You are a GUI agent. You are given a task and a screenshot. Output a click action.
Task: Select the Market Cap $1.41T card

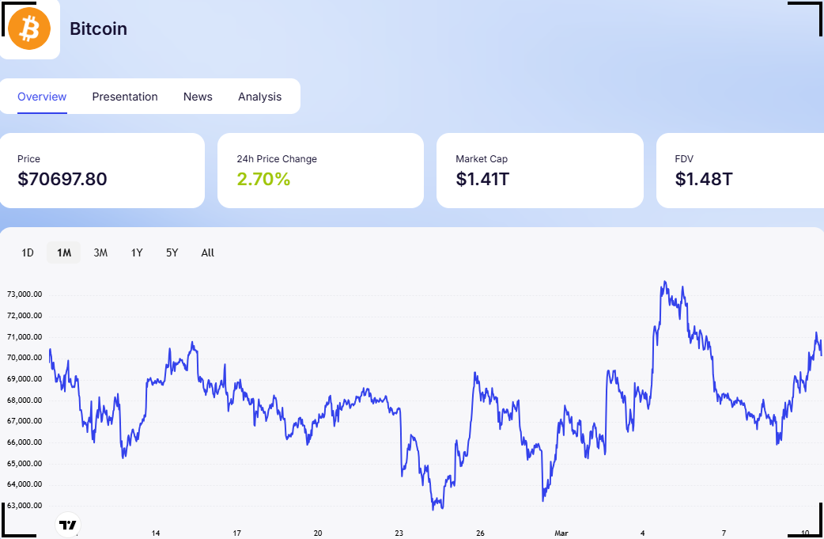539,170
